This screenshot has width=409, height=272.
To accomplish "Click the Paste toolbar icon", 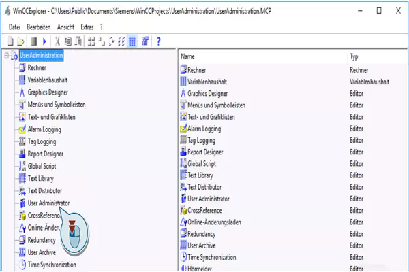I will click(78, 41).
